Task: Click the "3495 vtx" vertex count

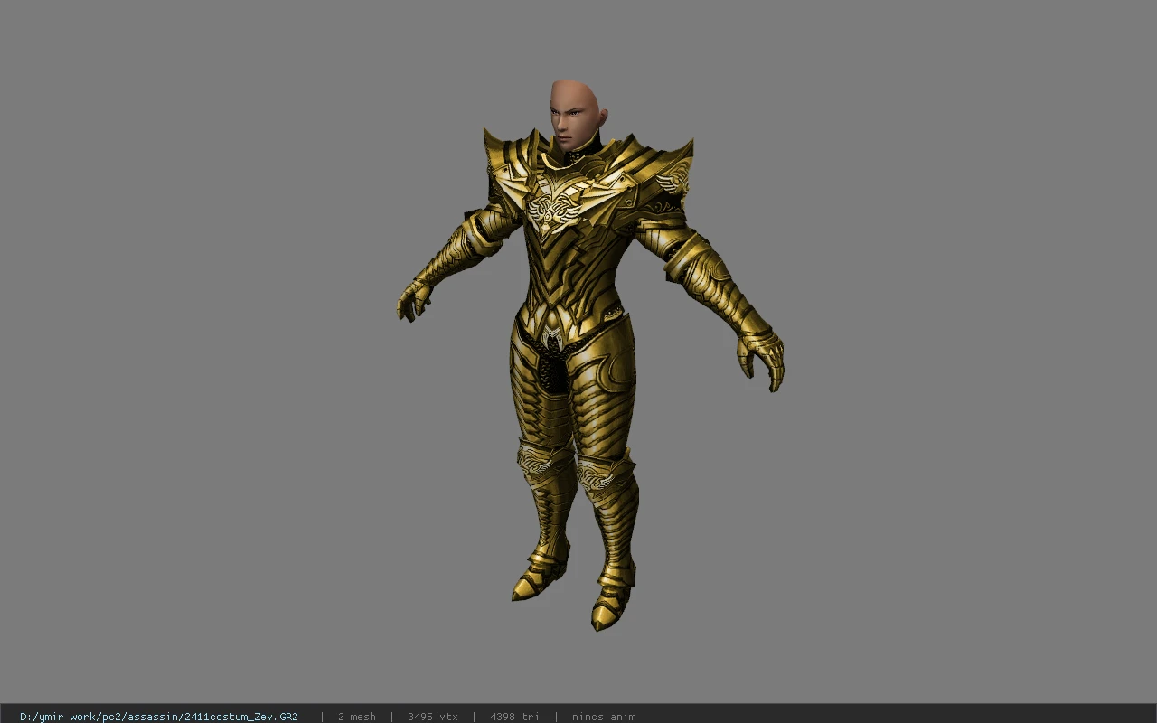Action: [433, 717]
